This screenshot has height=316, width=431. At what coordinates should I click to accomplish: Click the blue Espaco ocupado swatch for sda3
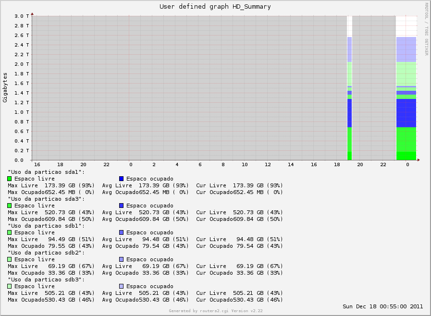click(x=121, y=205)
